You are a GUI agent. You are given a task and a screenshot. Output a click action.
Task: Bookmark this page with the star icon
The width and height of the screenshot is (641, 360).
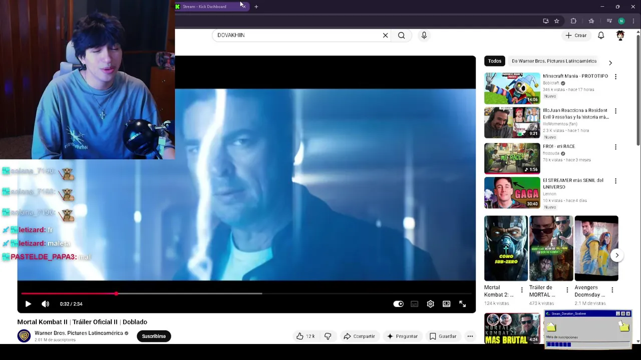(556, 21)
